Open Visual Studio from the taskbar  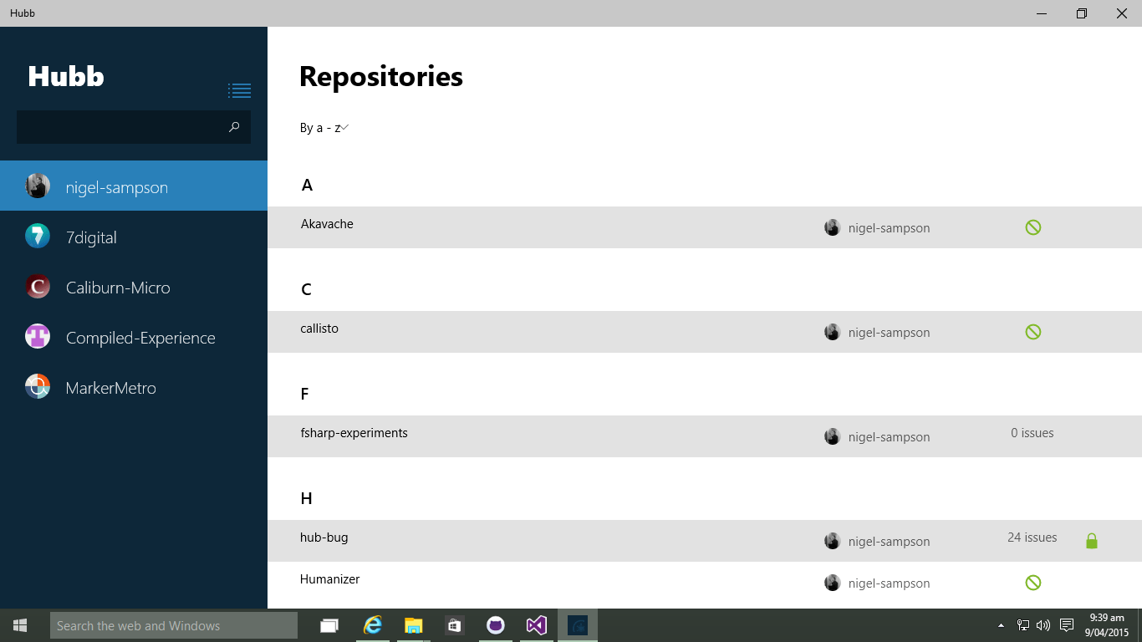536,625
